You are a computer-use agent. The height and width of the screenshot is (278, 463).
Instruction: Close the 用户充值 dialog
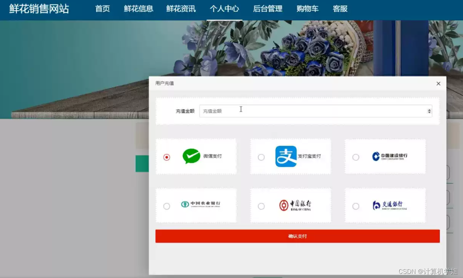tap(438, 83)
